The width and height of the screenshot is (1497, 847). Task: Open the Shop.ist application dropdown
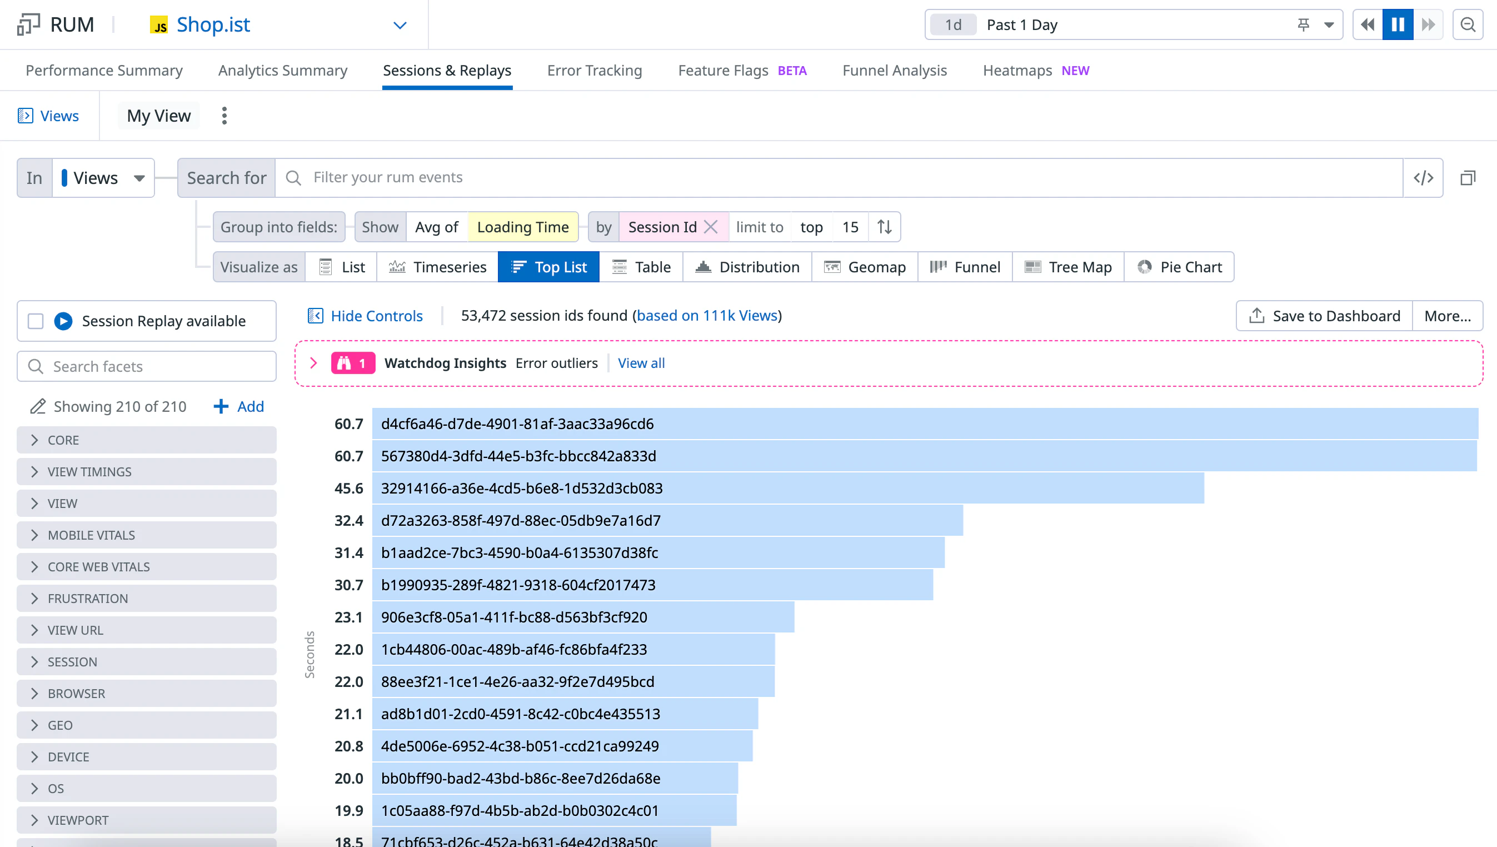400,25
